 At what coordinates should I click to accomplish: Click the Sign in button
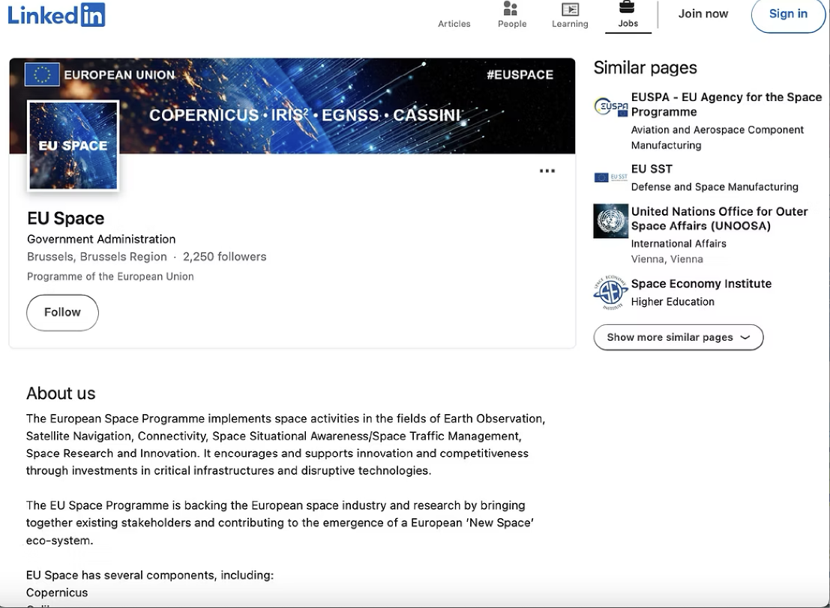(787, 13)
